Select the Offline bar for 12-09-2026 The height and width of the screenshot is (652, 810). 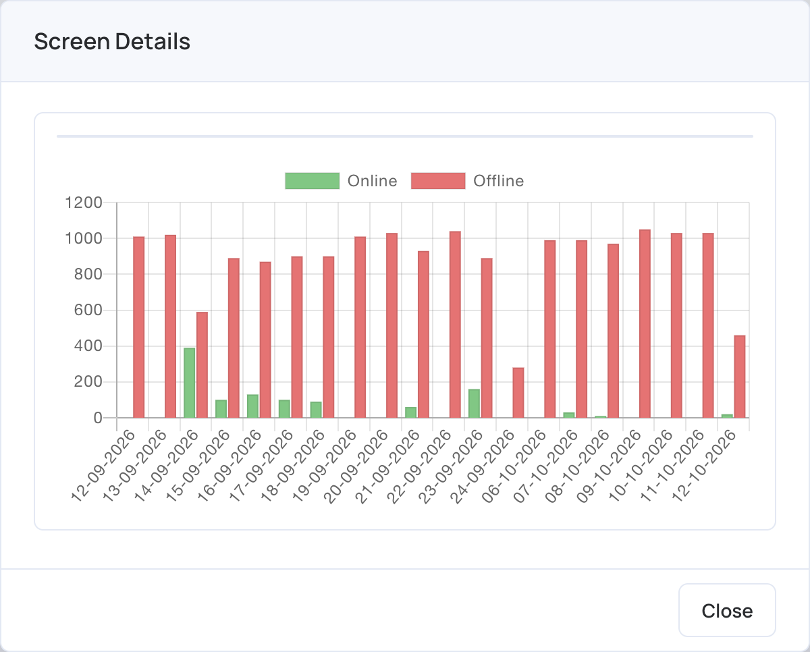click(x=138, y=327)
